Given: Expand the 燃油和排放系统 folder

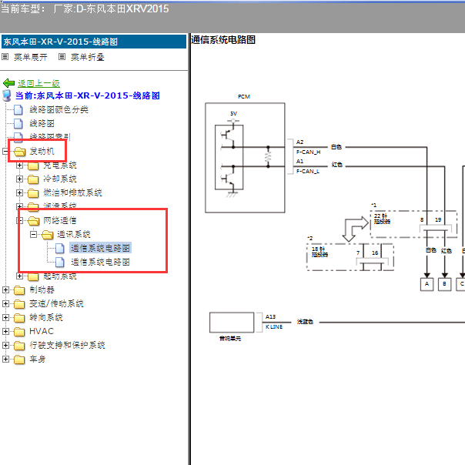Looking at the screenshot, I should pyautogui.click(x=19, y=192).
